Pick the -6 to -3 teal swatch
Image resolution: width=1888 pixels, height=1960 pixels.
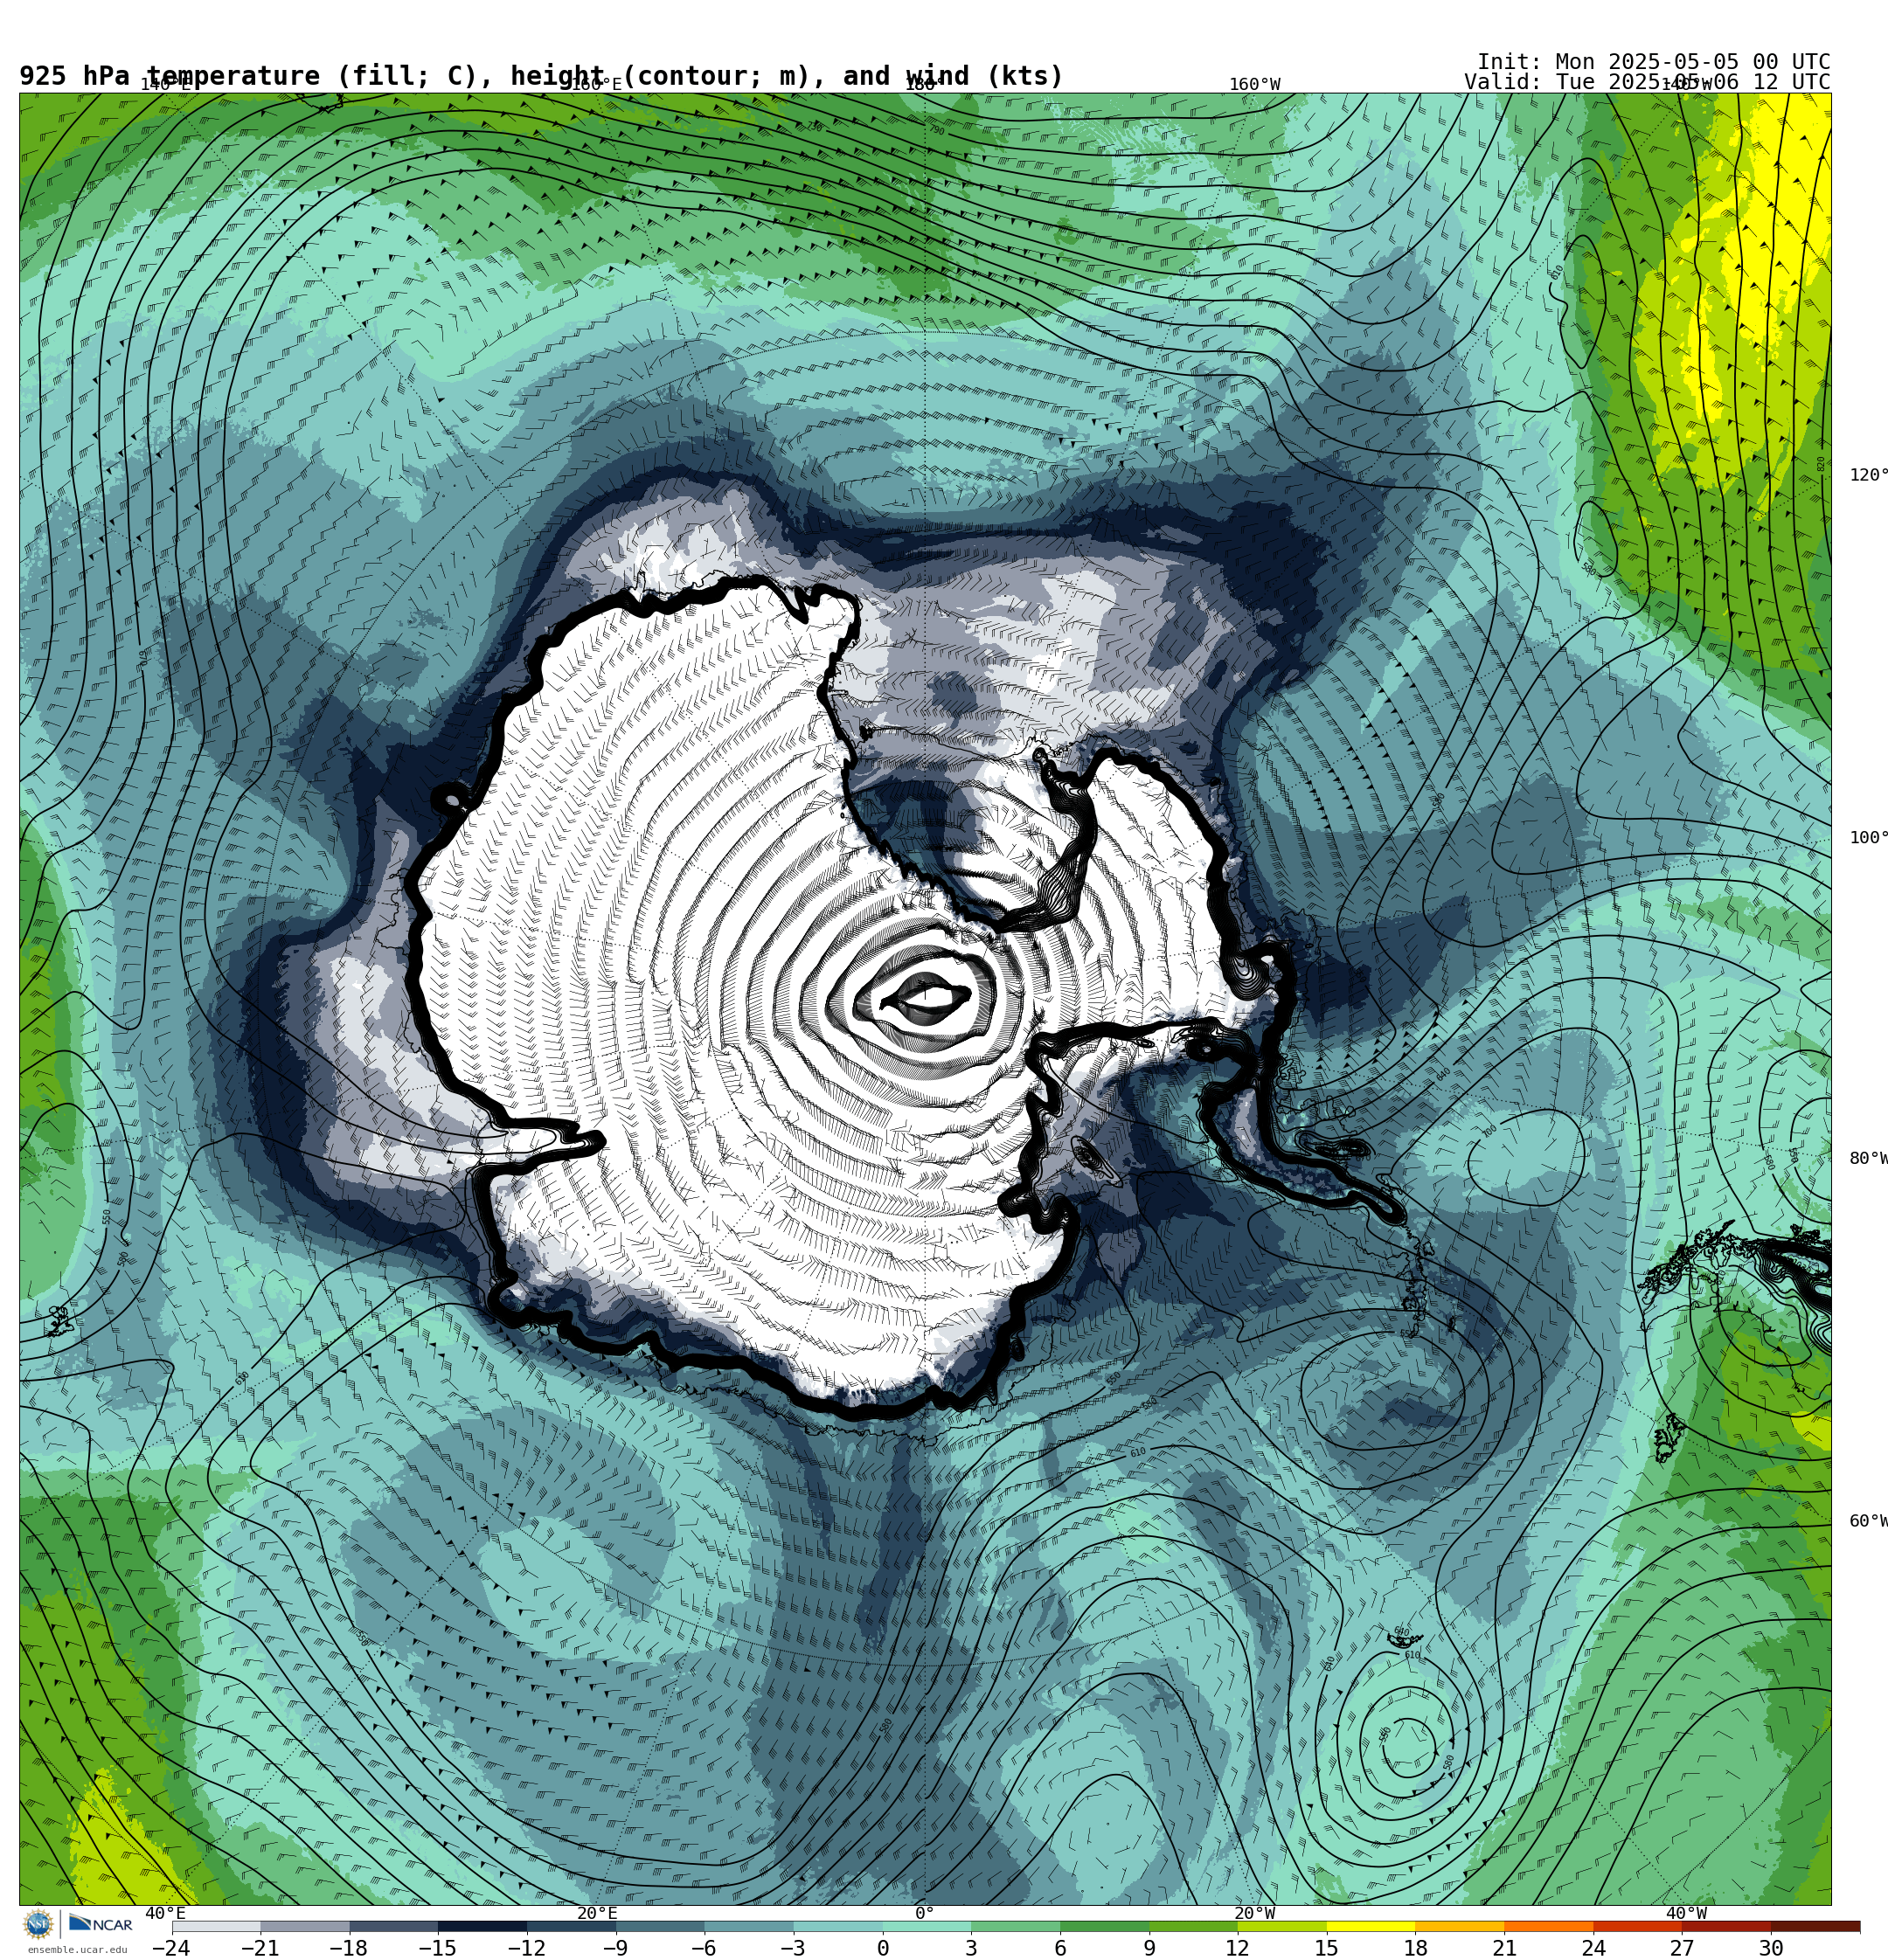click(749, 1926)
